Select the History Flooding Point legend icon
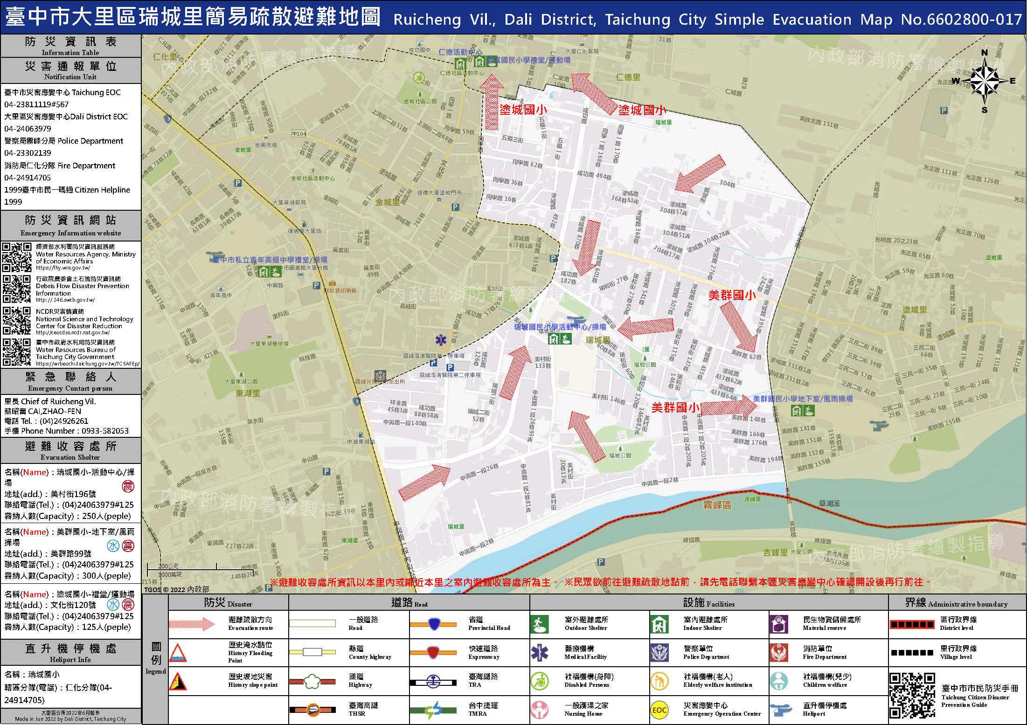Image resolution: width=1027 pixels, height=725 pixels. coord(178,653)
